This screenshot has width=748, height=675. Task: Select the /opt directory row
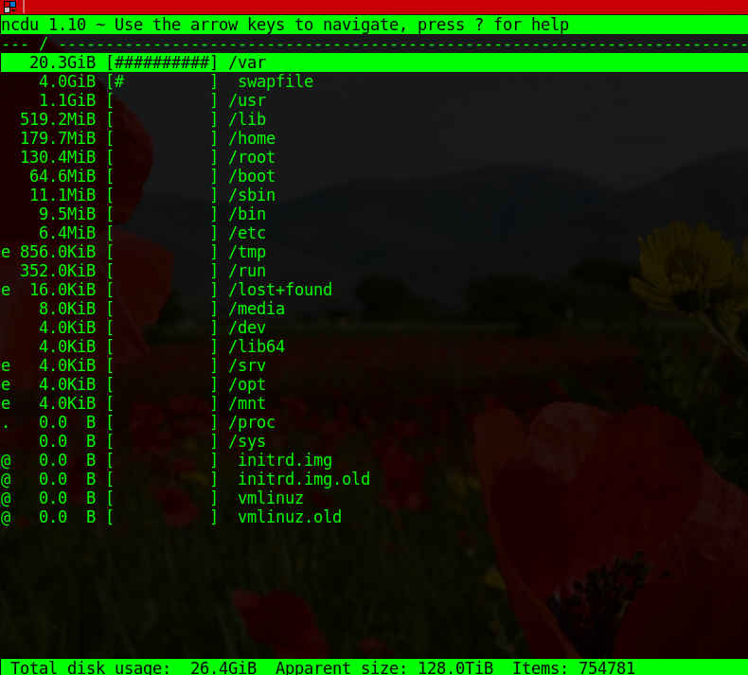coord(374,384)
